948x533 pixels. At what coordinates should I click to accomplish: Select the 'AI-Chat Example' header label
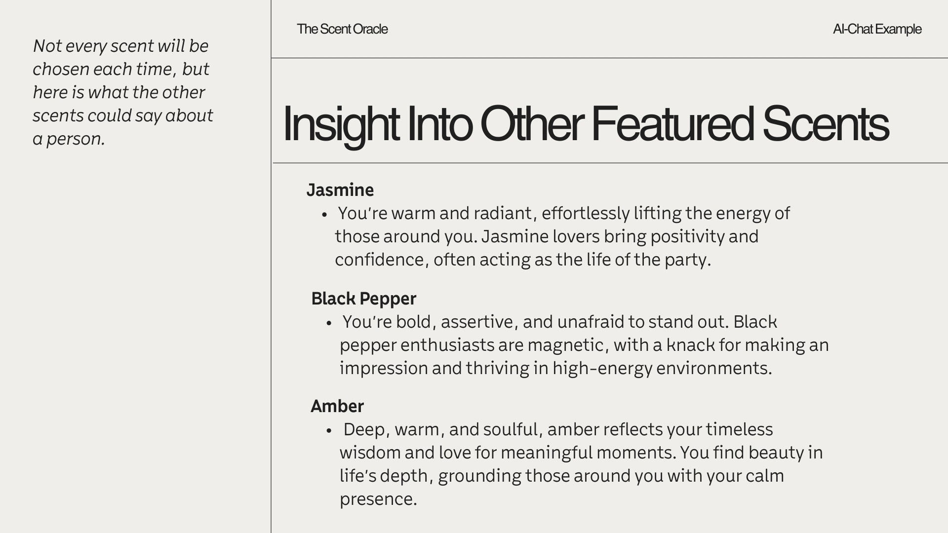tap(877, 29)
